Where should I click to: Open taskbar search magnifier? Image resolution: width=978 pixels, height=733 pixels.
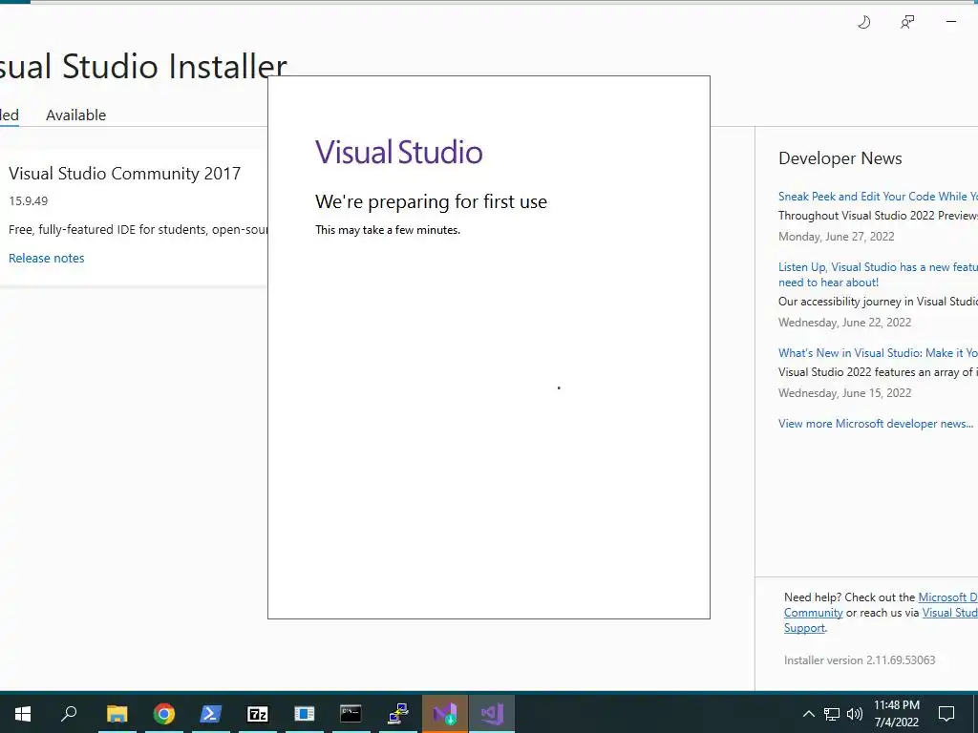(69, 713)
